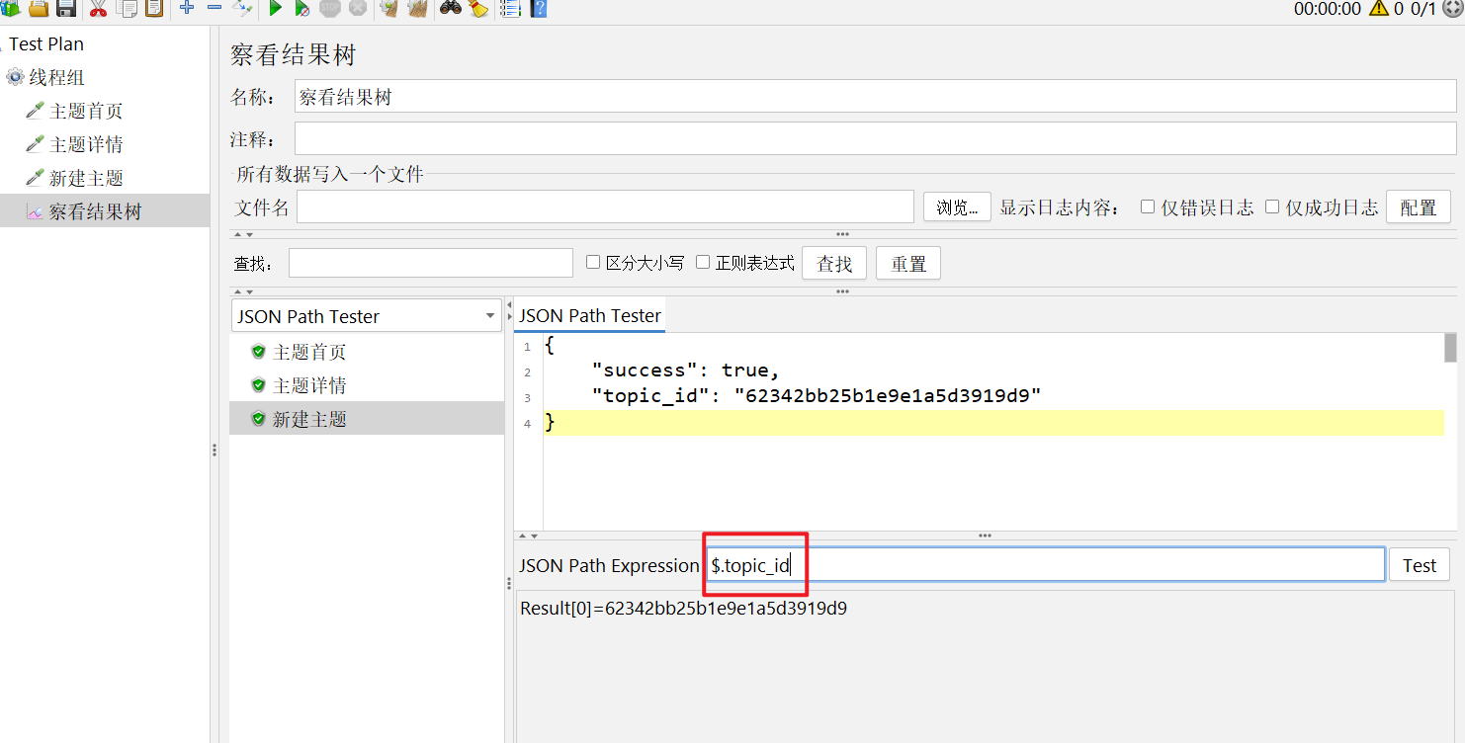Screen dimensions: 1465x743
Task: Toggle the 区分大小写 checkbox
Action: coord(593,262)
